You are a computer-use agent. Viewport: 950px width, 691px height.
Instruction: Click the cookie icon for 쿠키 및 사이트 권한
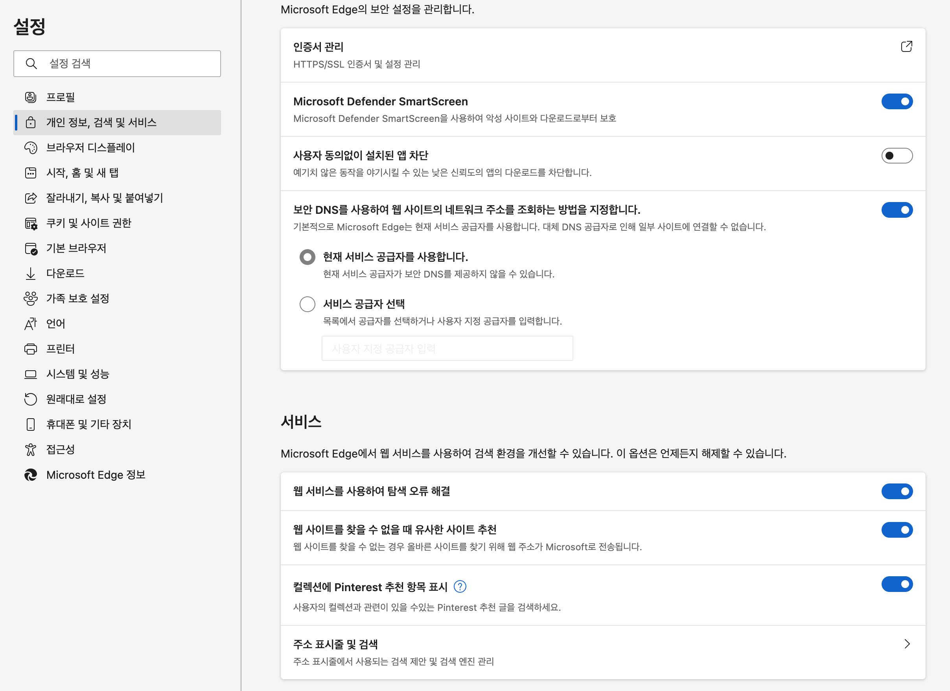pos(31,223)
